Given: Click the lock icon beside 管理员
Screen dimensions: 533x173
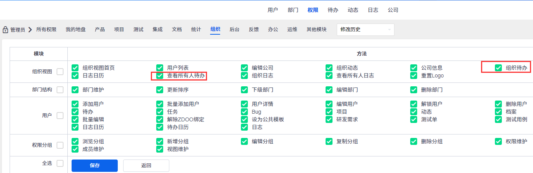Looking at the screenshot, I should [x=5, y=30].
